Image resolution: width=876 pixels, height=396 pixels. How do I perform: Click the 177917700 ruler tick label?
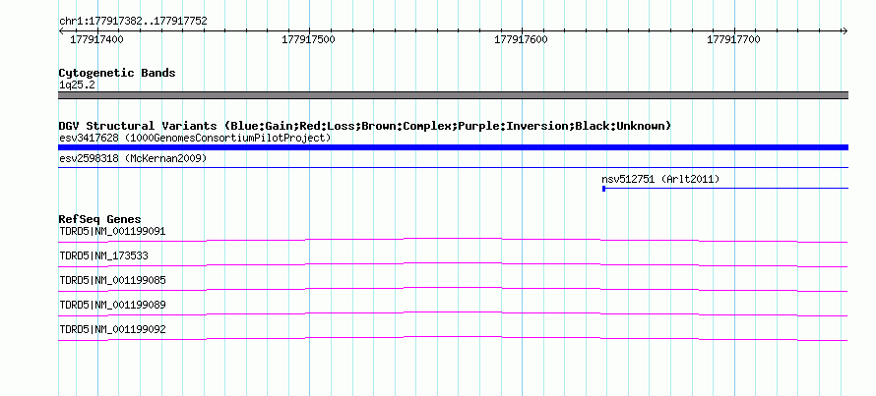733,39
